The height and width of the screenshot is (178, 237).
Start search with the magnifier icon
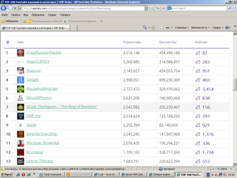pos(230,8)
